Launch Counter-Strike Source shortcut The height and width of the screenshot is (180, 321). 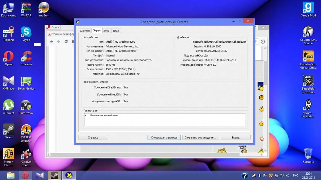(308, 35)
